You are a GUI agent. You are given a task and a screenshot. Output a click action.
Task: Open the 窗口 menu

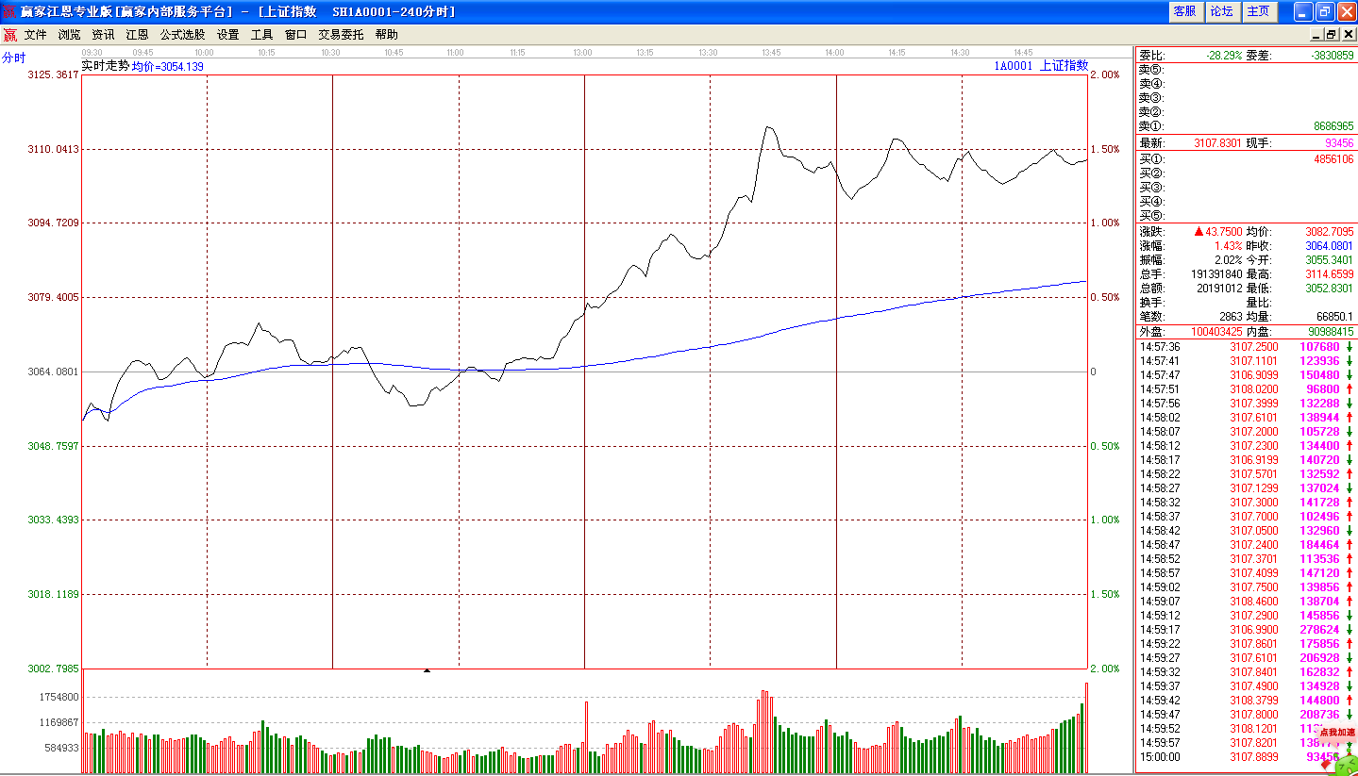(295, 34)
